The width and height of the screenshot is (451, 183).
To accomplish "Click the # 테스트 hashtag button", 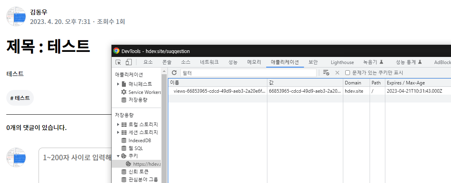I will pos(20,98).
